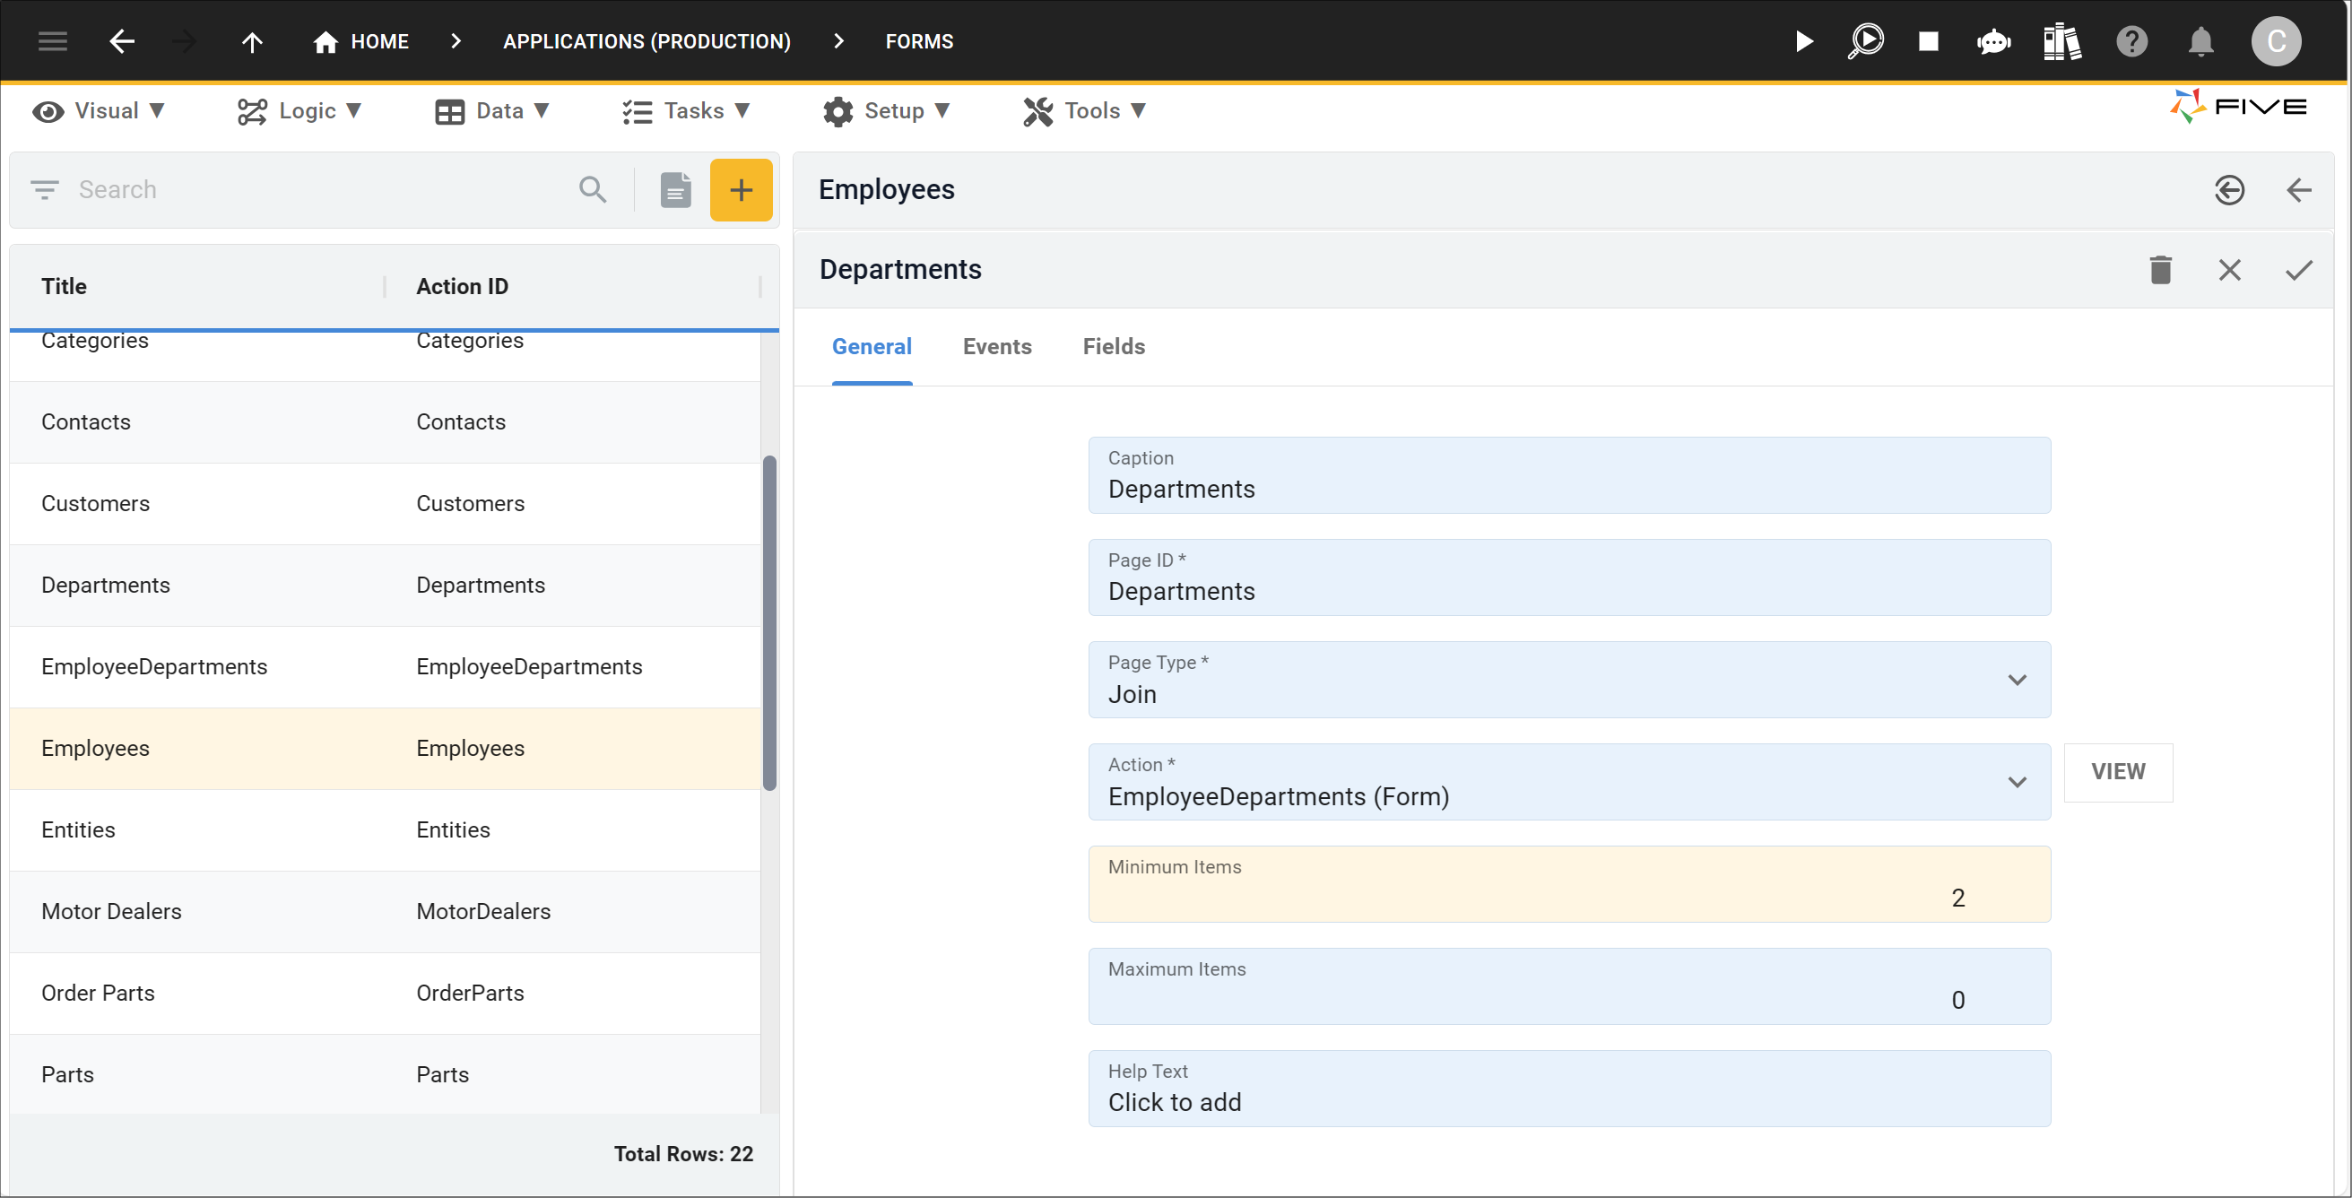
Task: Click the Caption field
Action: pyautogui.click(x=1569, y=475)
